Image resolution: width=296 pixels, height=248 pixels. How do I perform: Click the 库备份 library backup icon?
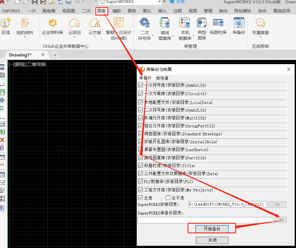pos(239,23)
